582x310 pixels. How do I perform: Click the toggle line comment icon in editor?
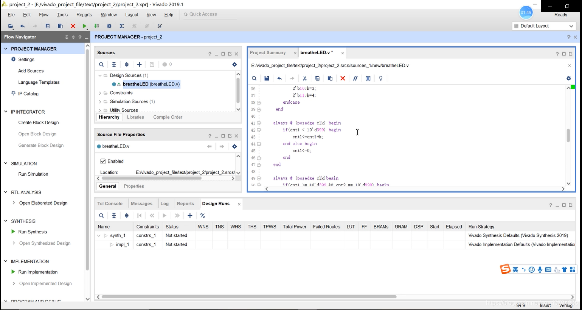[355, 78]
